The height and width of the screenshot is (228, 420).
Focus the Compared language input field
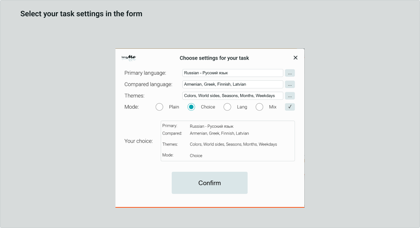233,84
